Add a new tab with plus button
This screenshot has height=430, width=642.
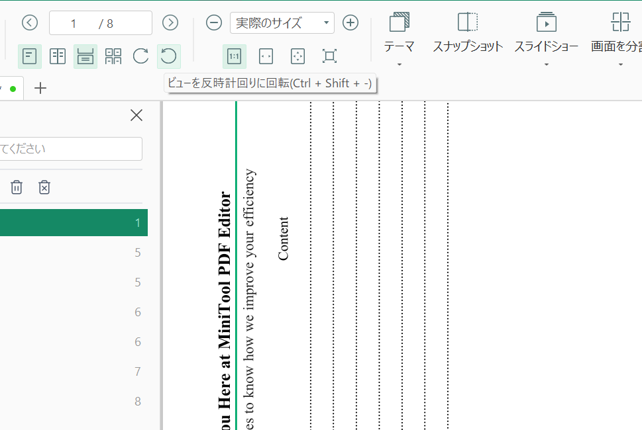40,88
